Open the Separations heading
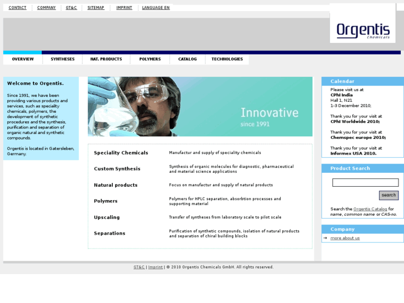Viewport: 404px width, 303px height. coord(109,233)
